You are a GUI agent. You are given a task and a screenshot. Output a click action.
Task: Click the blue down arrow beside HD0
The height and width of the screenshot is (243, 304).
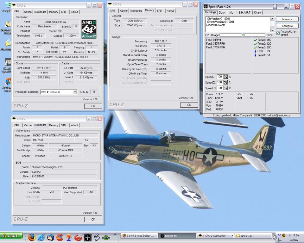(x=255, y=51)
